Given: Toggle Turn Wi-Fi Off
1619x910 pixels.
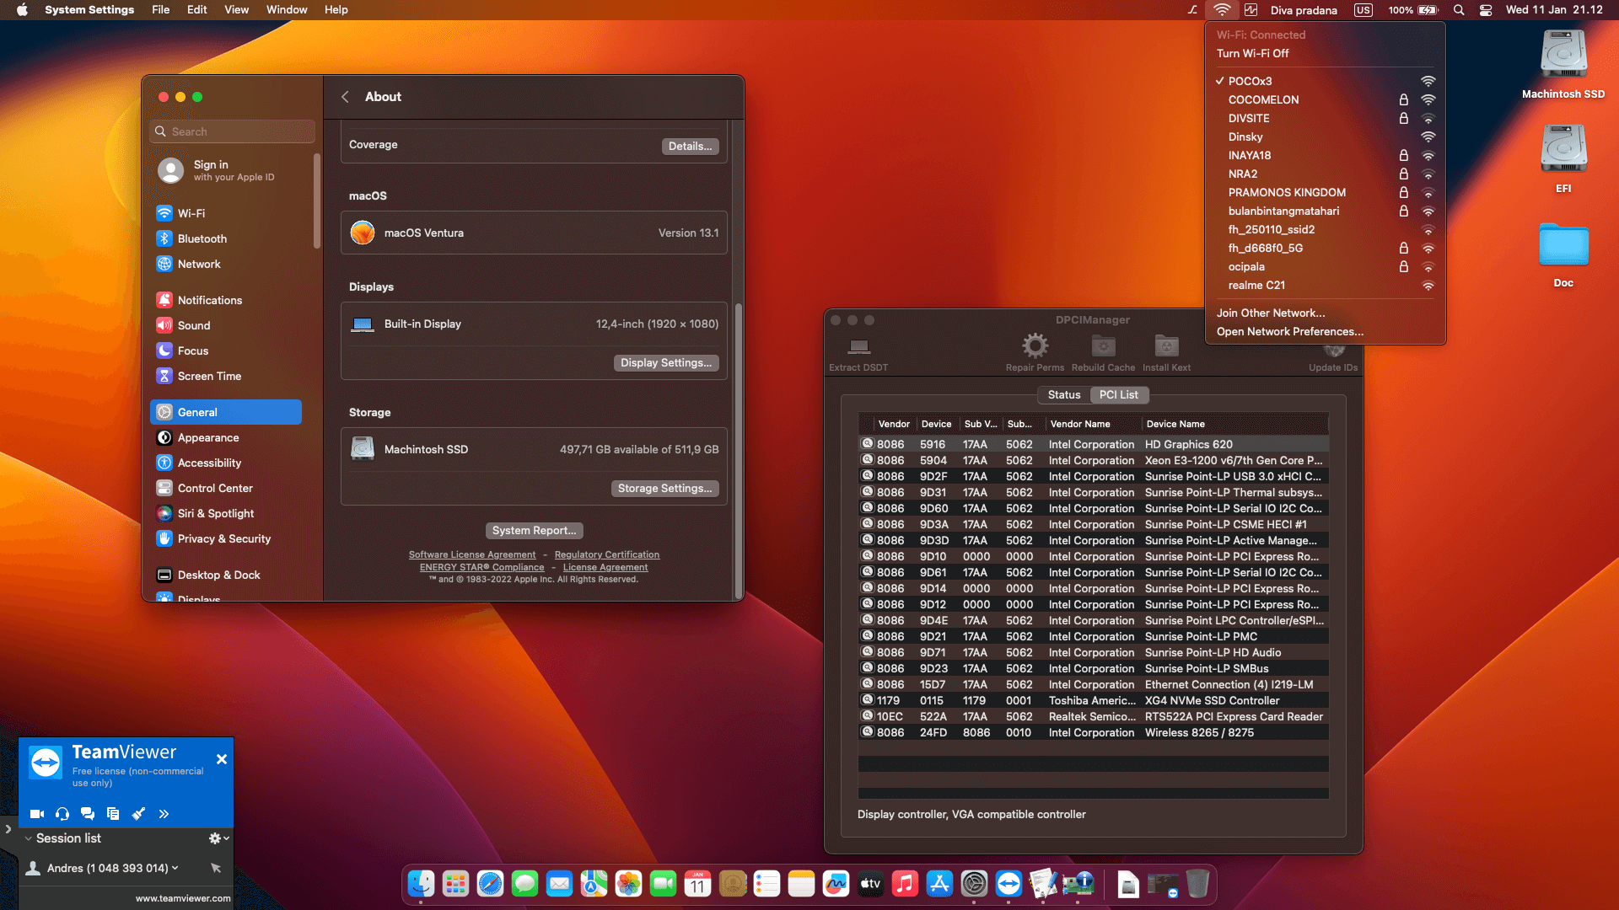Looking at the screenshot, I should click(x=1253, y=53).
